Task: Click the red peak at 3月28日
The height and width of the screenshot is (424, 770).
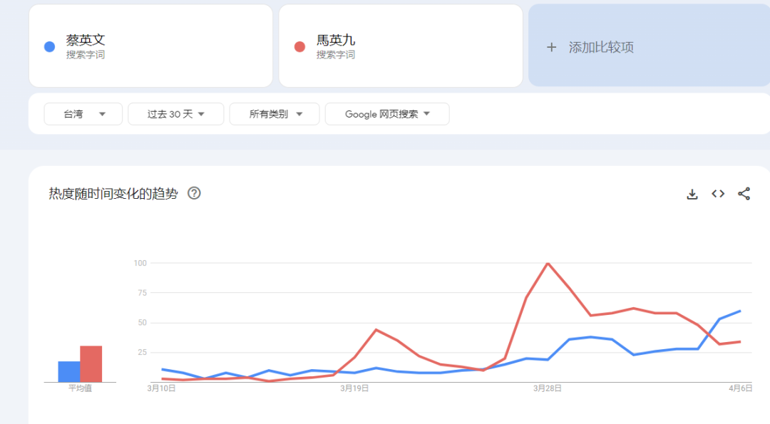Action: tap(548, 264)
